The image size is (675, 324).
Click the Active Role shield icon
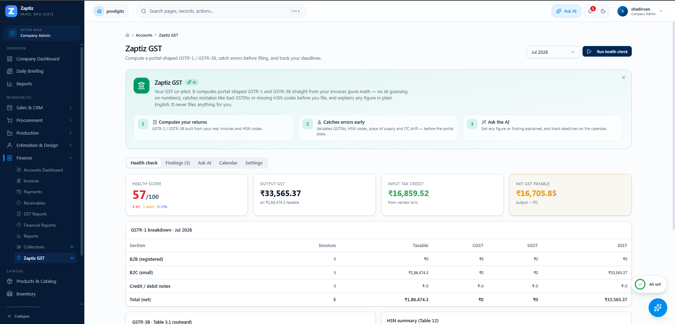pyautogui.click(x=13, y=33)
